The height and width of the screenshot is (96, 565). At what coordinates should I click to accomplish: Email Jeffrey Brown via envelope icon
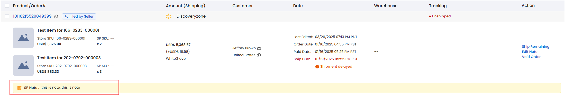click(259, 48)
